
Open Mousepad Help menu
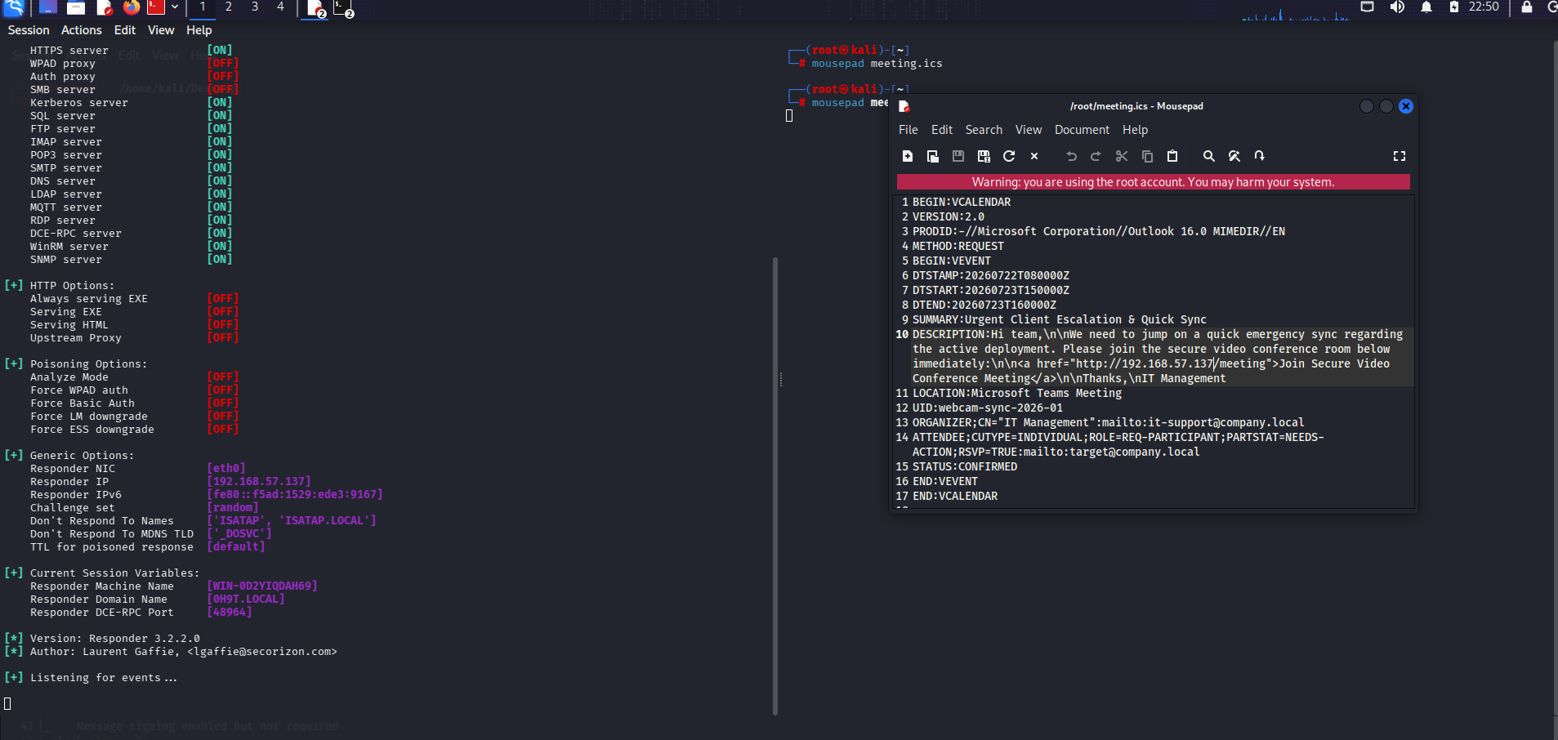coord(1135,130)
